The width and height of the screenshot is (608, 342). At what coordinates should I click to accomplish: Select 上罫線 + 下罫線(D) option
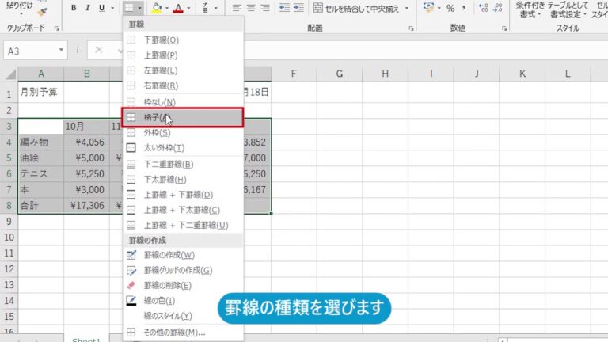183,195
